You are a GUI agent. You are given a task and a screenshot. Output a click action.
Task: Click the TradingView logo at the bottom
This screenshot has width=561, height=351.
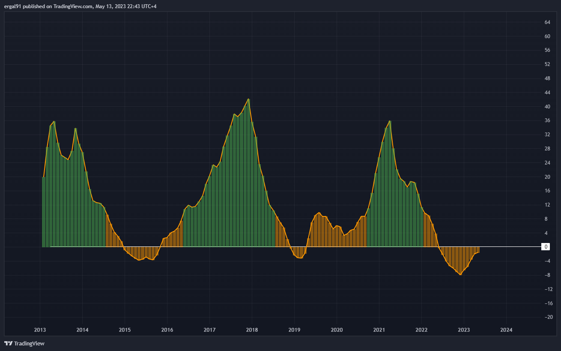[24, 343]
